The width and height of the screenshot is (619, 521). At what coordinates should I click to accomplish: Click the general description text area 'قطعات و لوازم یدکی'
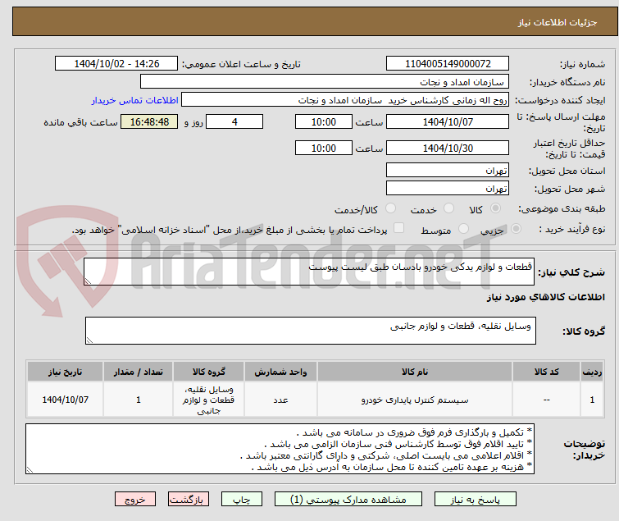point(309,272)
